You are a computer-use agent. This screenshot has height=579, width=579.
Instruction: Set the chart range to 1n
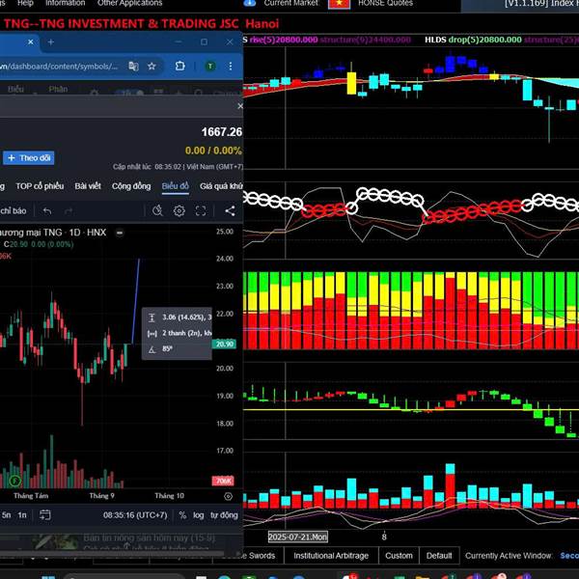[22, 514]
